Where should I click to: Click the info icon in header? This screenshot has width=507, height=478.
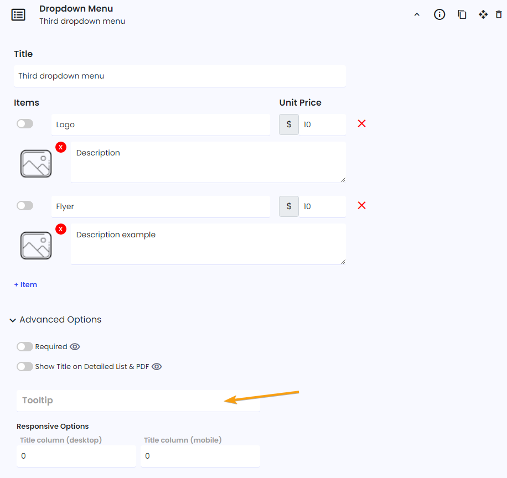click(439, 14)
